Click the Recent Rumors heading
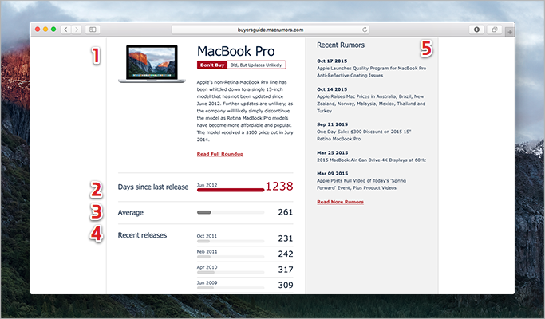545x319 pixels. (x=341, y=45)
